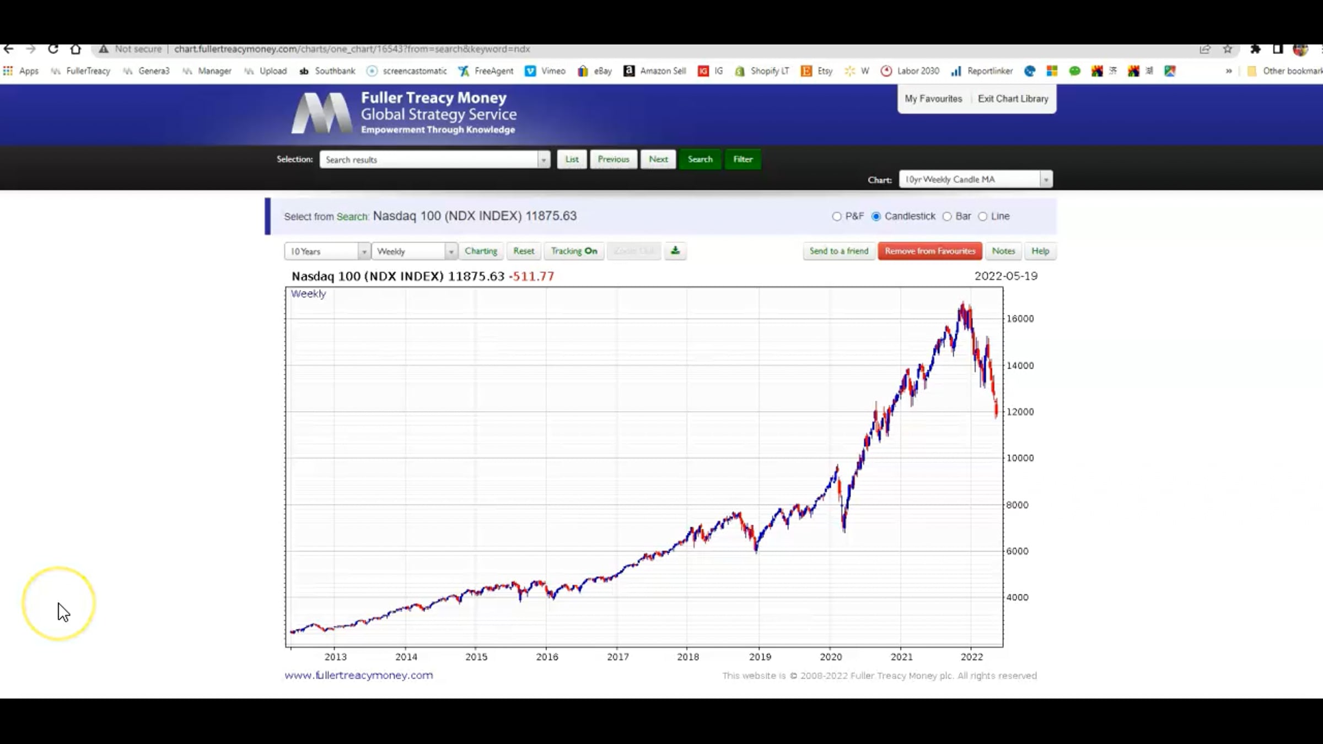This screenshot has height=744, width=1323.
Task: Open the Manager bookmark
Action: tap(207, 71)
